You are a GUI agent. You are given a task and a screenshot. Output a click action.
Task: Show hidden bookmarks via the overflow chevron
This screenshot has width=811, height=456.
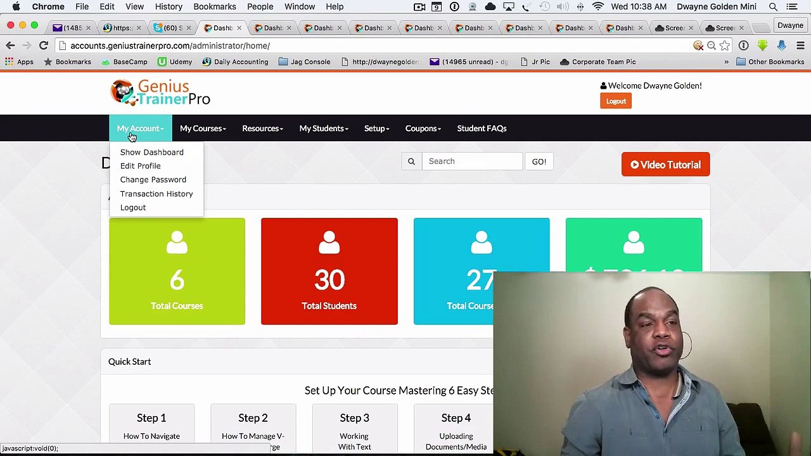pyautogui.click(x=726, y=61)
